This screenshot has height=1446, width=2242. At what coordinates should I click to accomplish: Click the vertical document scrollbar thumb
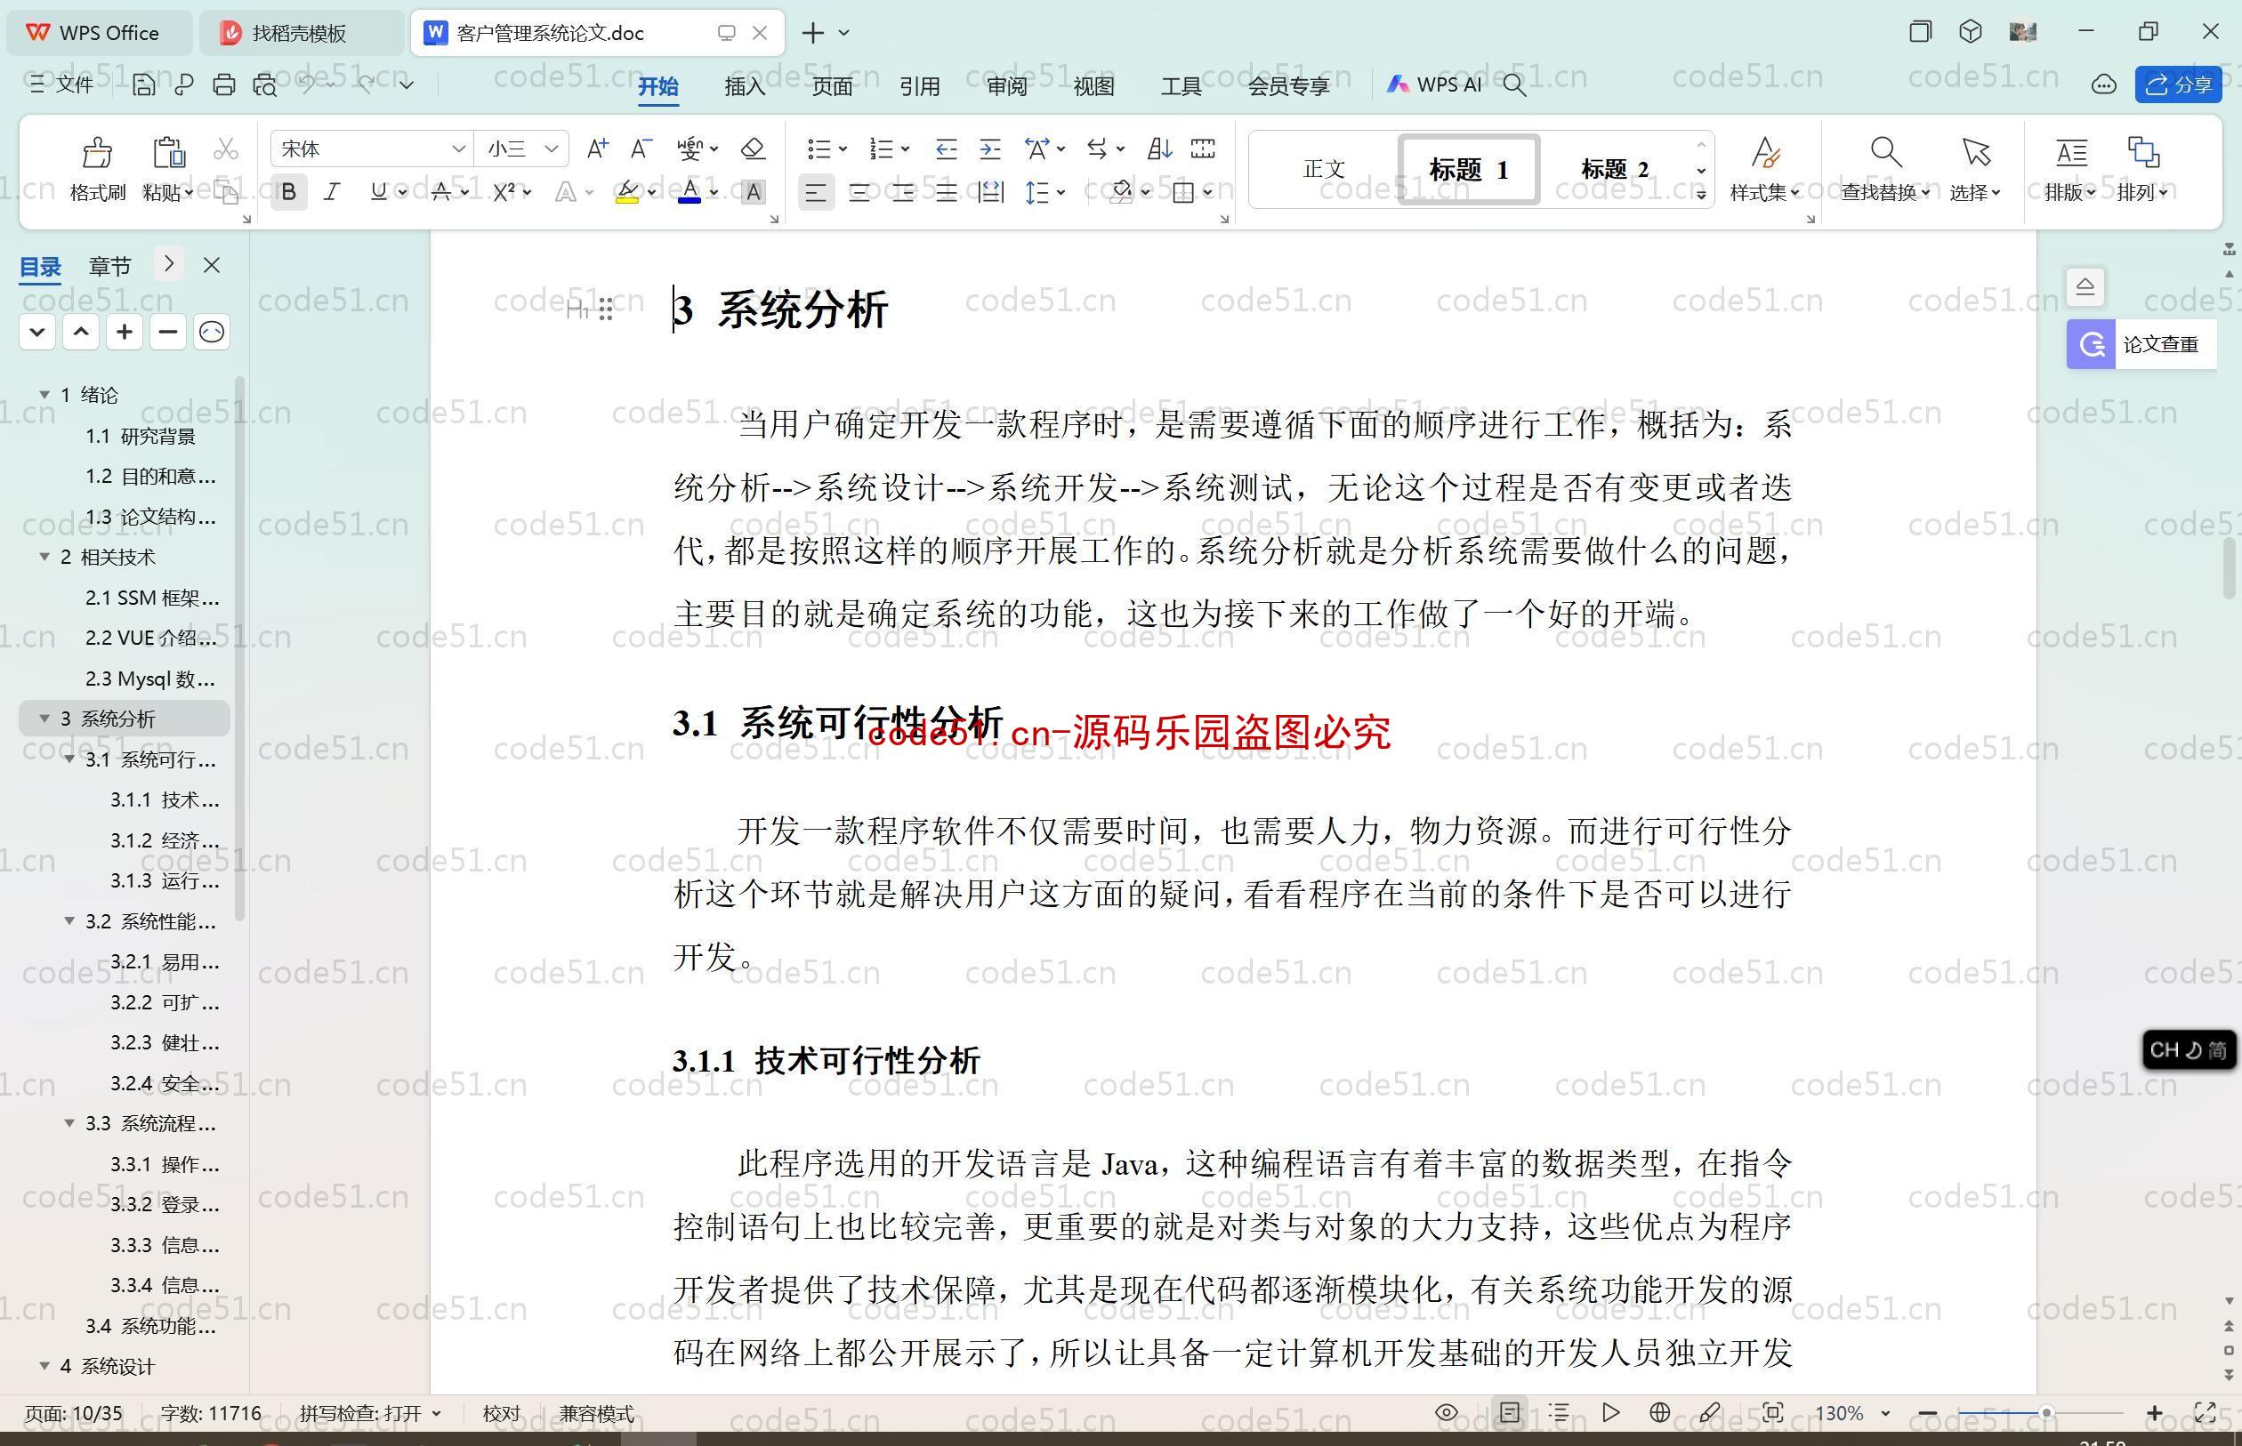tap(2230, 568)
